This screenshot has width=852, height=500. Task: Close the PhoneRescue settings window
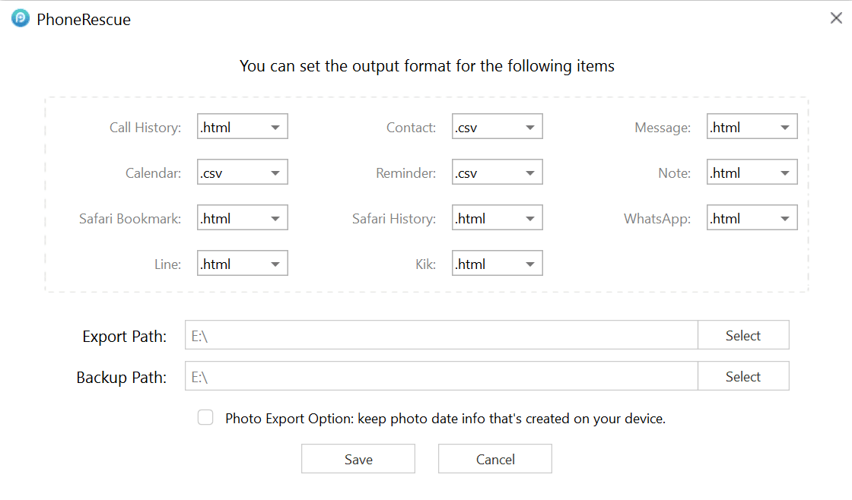pyautogui.click(x=835, y=18)
